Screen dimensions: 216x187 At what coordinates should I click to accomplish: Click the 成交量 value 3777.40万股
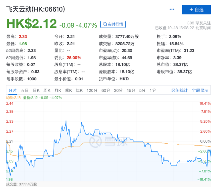coord(127,37)
